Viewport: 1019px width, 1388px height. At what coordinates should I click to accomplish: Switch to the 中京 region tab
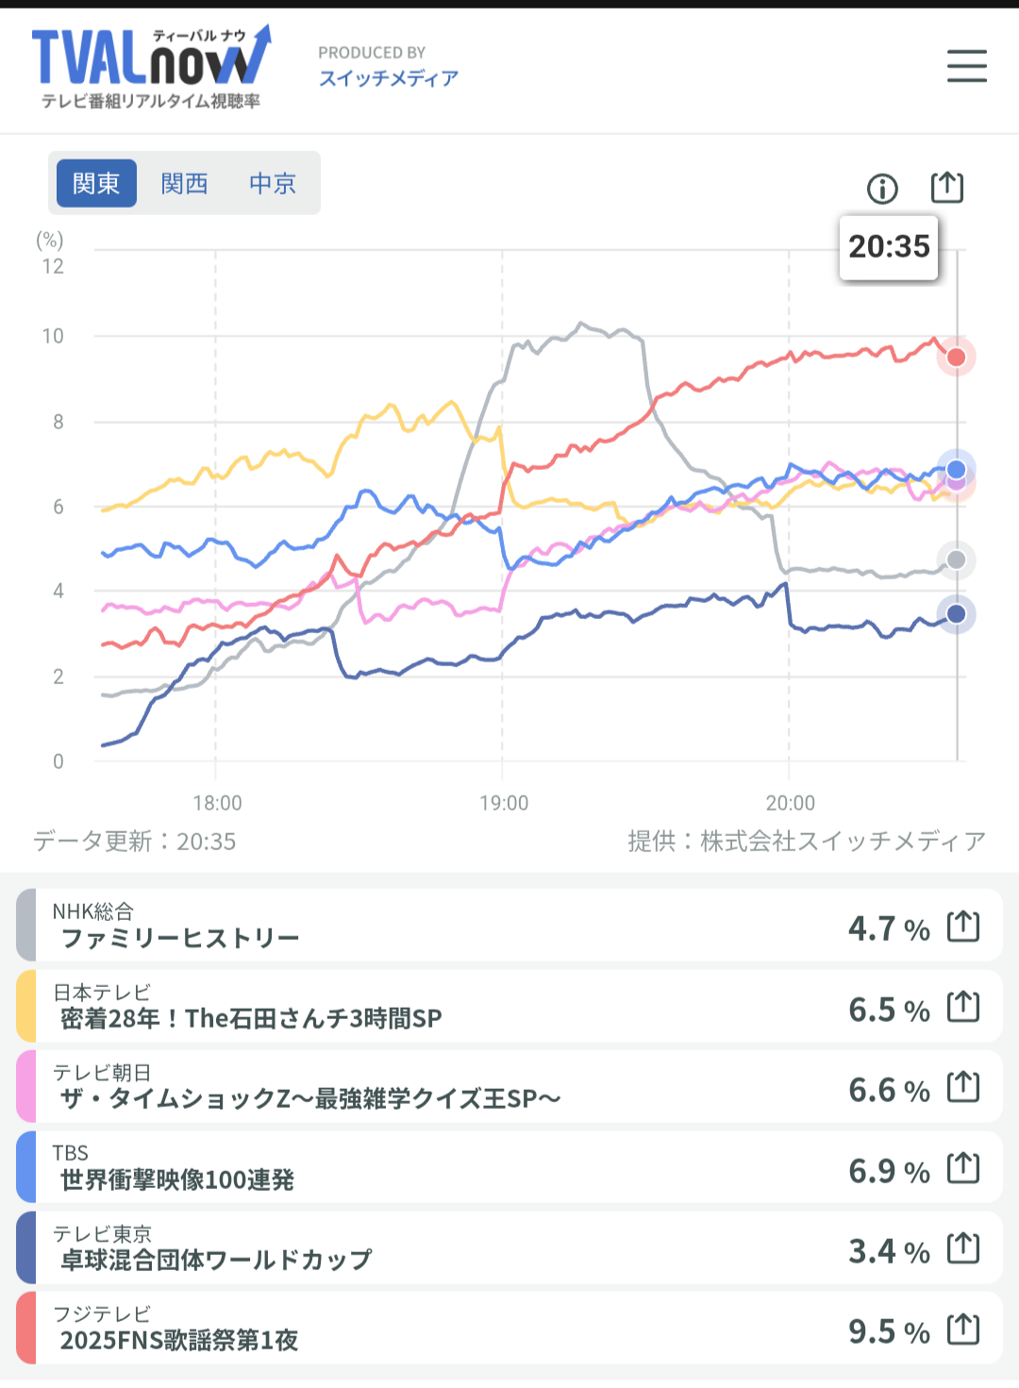[x=273, y=183]
